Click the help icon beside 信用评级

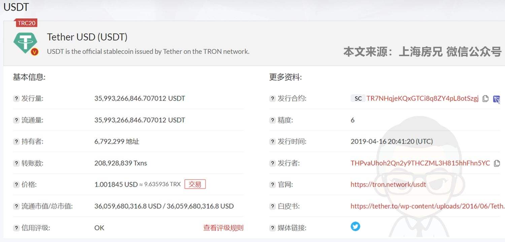(x=16, y=228)
